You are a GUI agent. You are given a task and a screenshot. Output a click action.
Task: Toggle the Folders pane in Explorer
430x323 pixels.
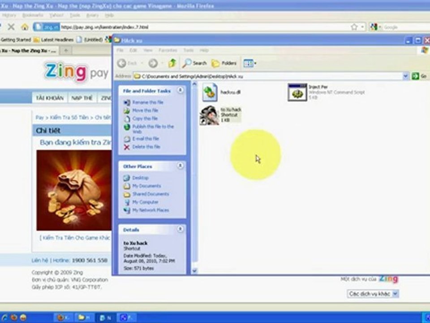pyautogui.click(x=224, y=63)
